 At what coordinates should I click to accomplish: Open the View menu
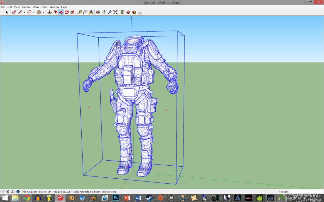tap(17, 7)
